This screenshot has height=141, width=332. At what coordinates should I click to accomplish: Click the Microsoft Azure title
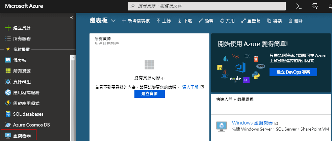tap(24, 6)
